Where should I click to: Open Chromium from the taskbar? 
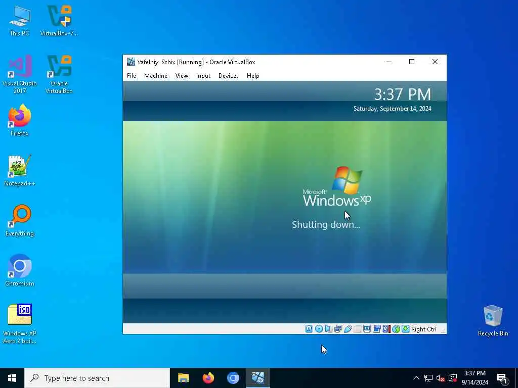point(233,378)
